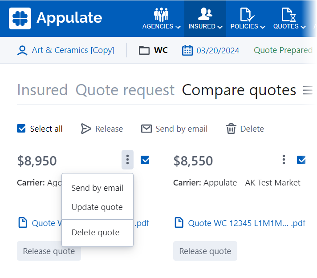Open the three-dot menu for $8,550 quote
This screenshot has width=317, height=278.
tap(284, 160)
